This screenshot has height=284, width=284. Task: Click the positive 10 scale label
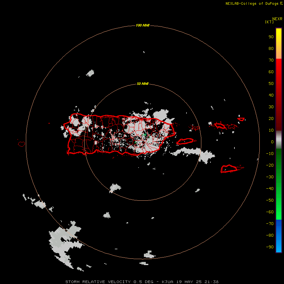pyautogui.click(x=271, y=130)
